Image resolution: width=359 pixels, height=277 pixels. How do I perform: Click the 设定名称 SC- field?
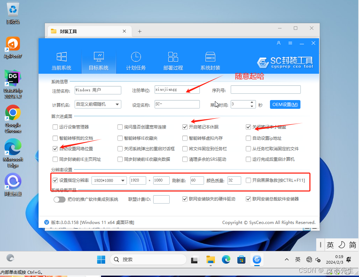tap(177, 104)
